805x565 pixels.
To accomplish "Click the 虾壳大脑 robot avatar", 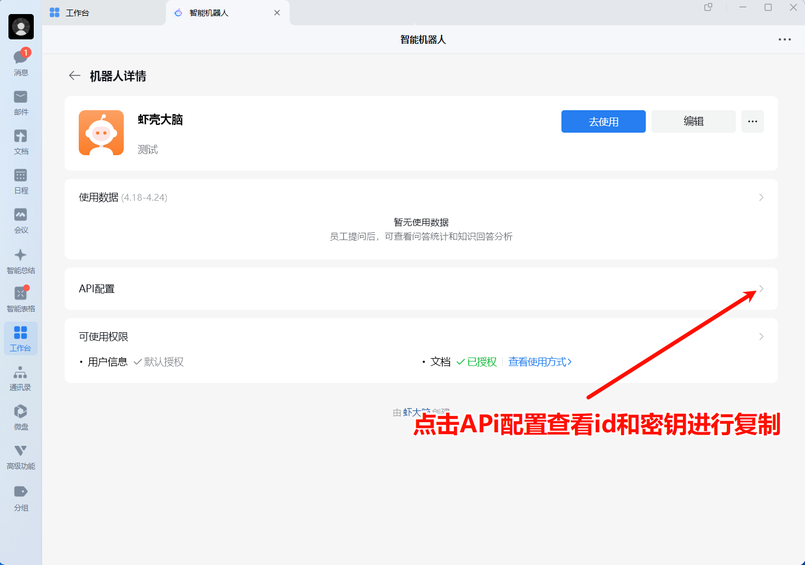I will coord(101,133).
